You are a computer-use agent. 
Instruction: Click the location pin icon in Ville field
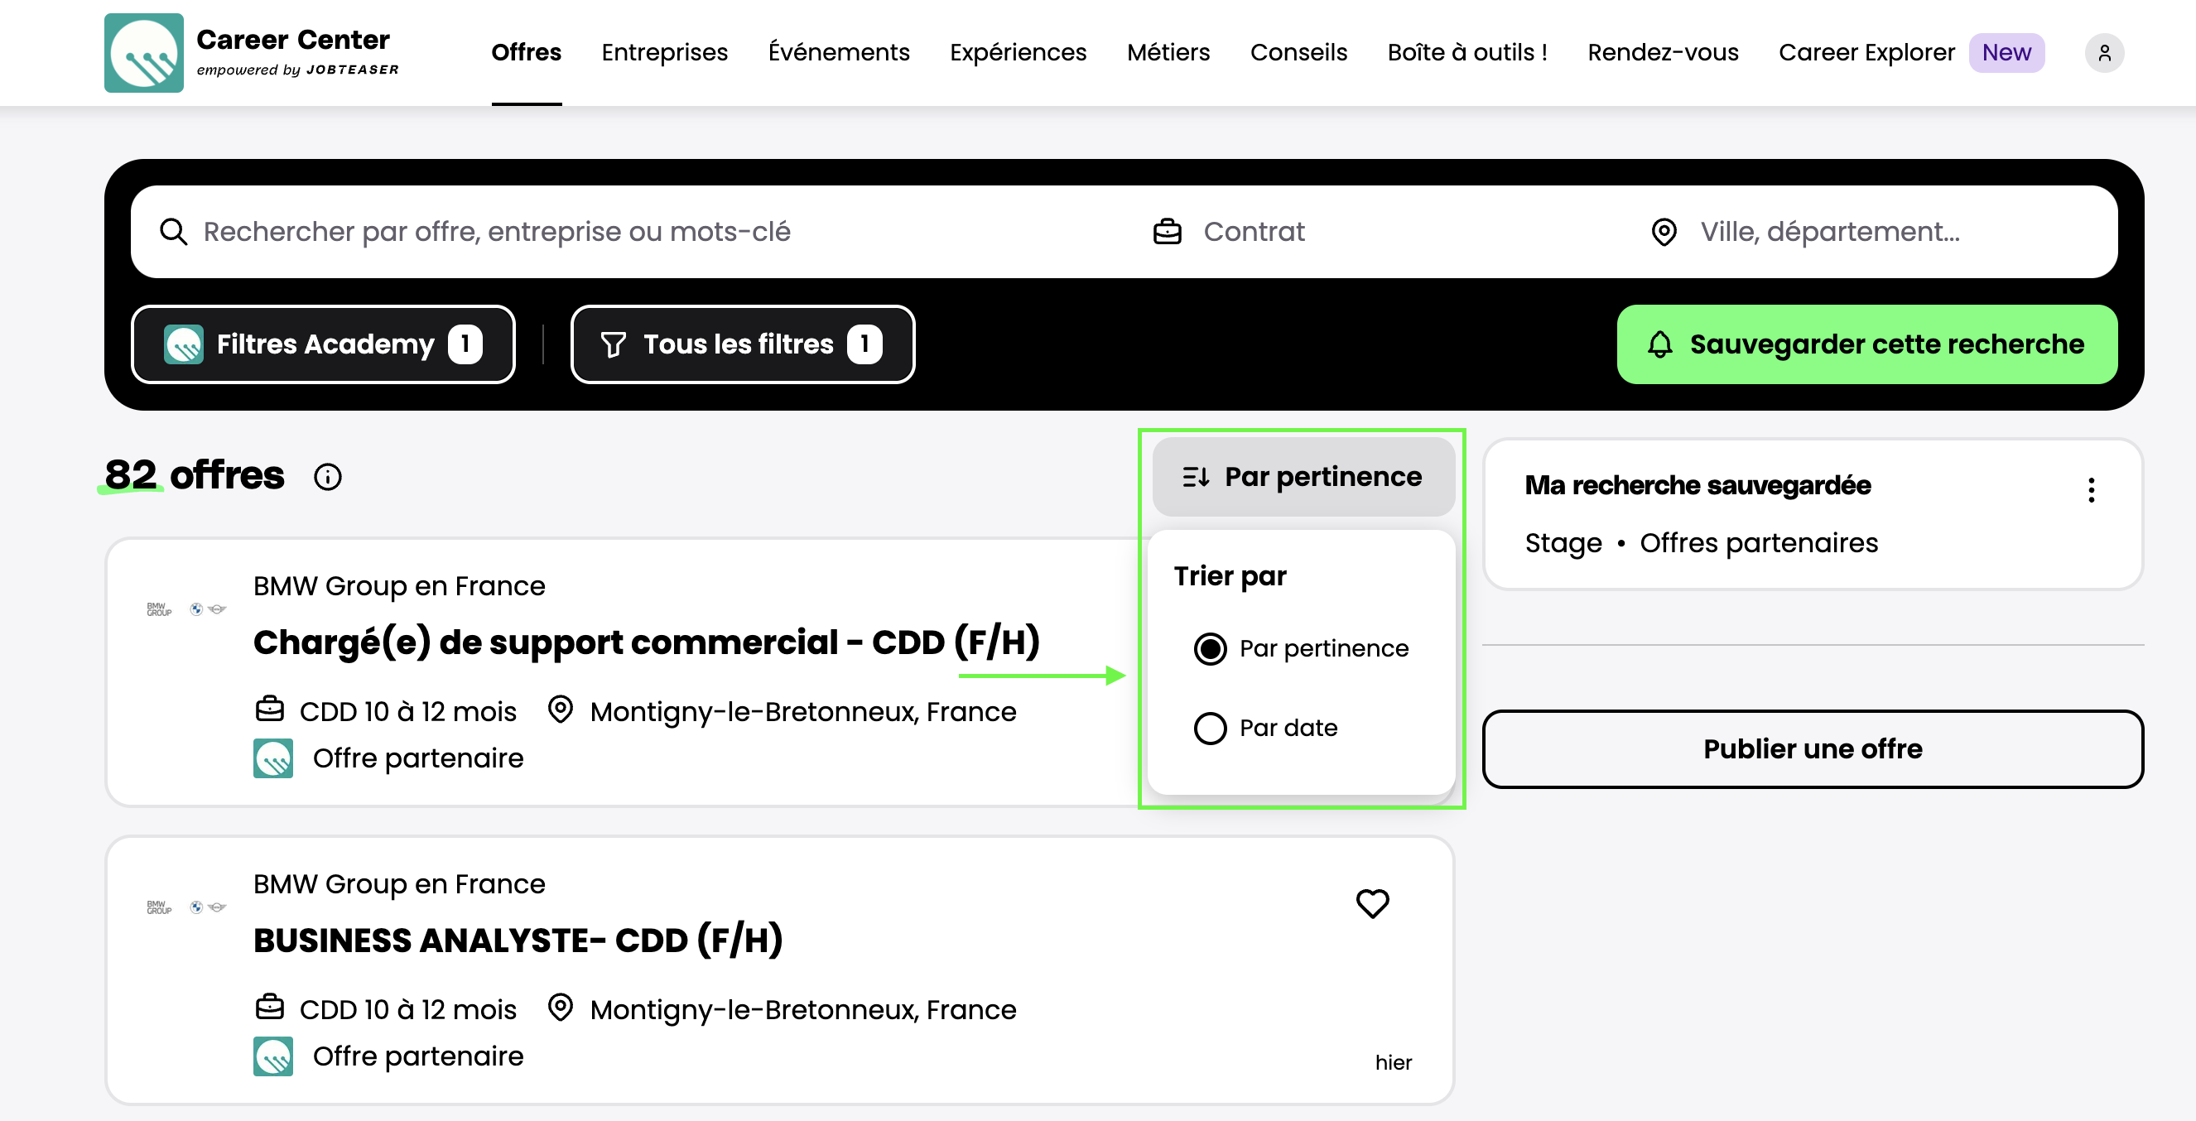1664,232
